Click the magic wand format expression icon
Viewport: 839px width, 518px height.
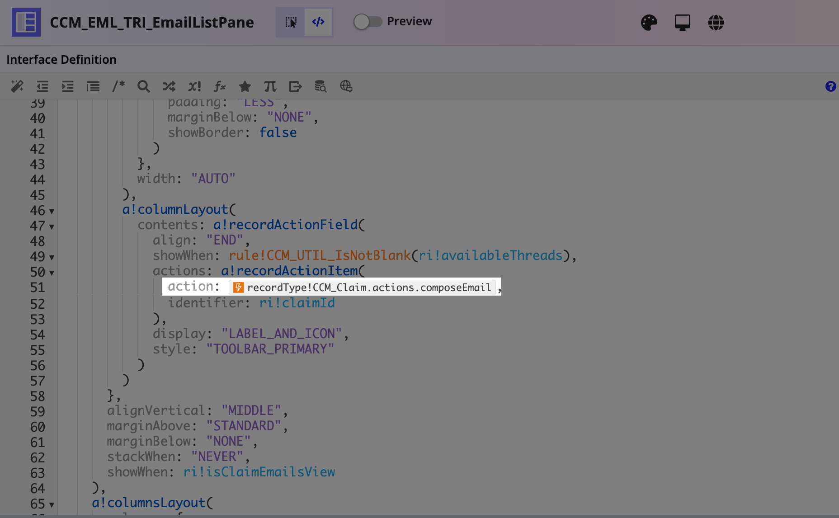pyautogui.click(x=17, y=86)
